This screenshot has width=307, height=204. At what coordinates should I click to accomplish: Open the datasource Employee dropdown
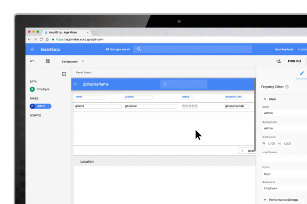(x=285, y=188)
